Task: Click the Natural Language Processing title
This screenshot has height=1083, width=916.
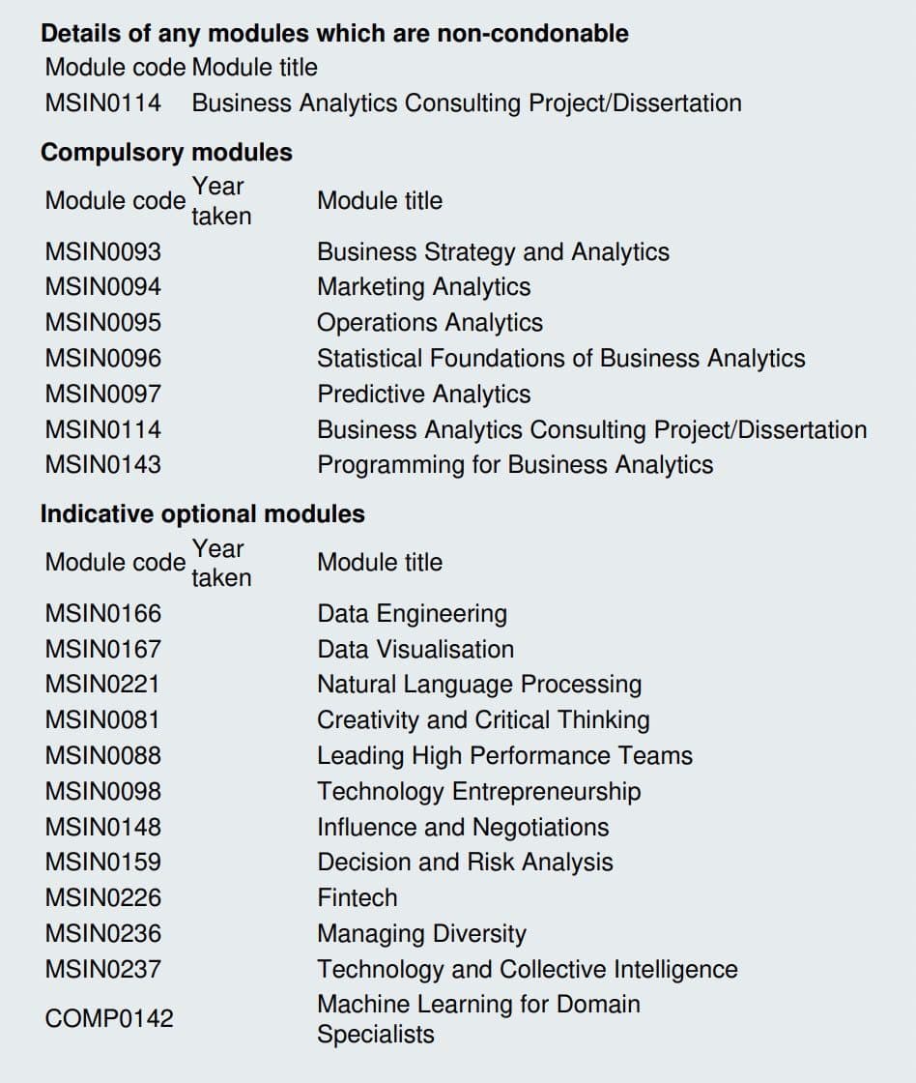Action: pos(479,685)
